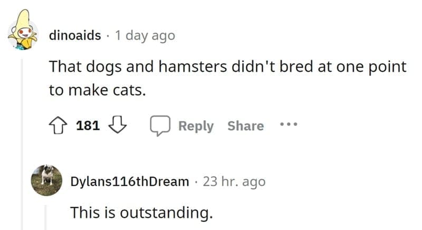Downvote the dinoaids comment
Viewport: 422px width, 230px height.
(x=116, y=126)
